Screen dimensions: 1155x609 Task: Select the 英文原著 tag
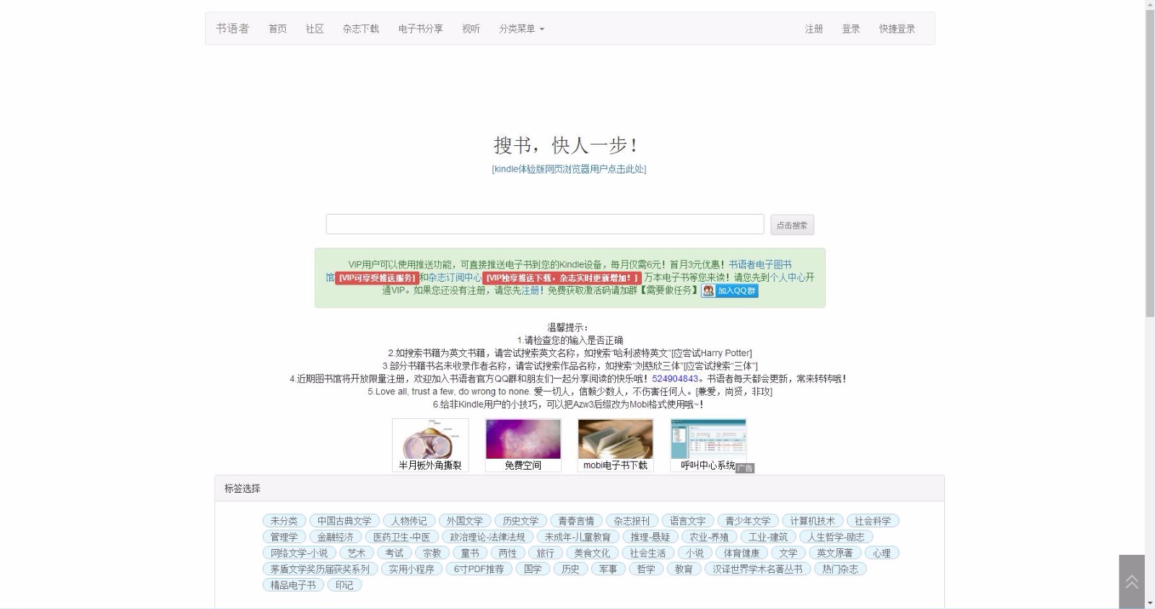click(x=834, y=553)
